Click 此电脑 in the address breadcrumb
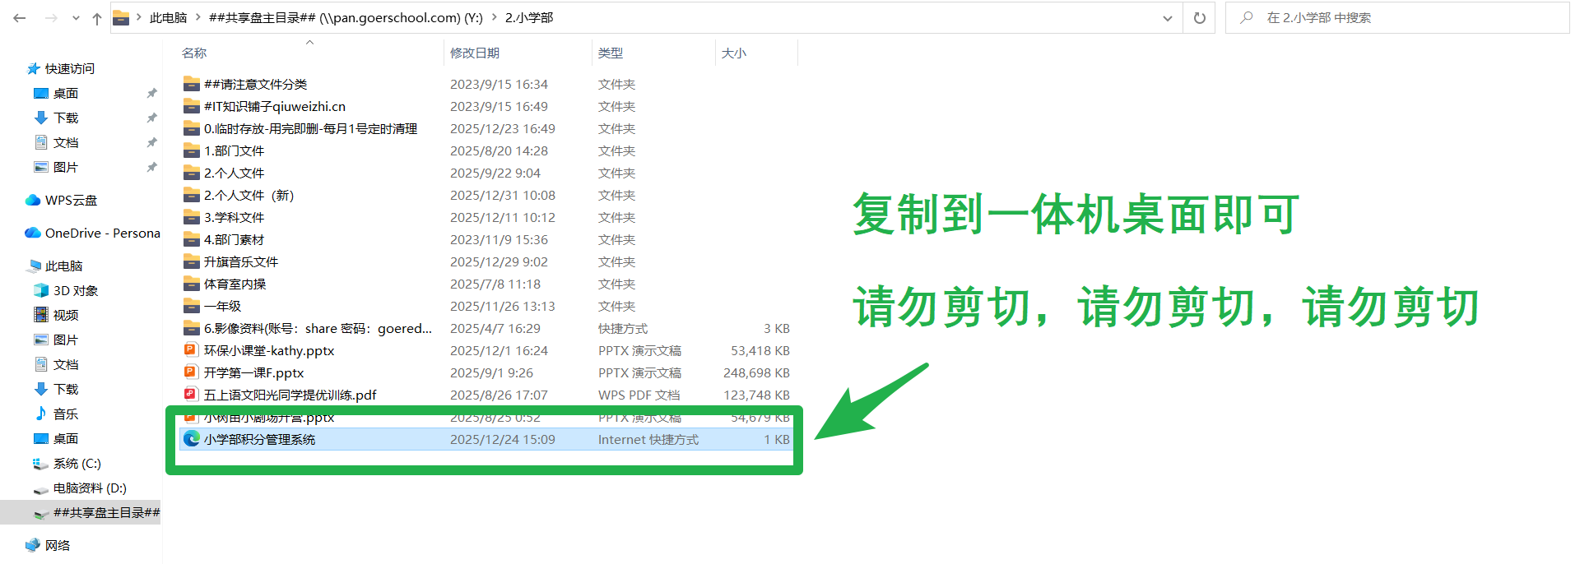Viewport: 1580px width, 564px height. [x=169, y=18]
